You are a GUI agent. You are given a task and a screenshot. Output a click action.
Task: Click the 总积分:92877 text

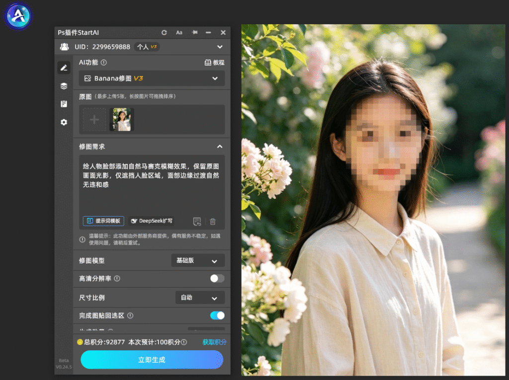pos(104,342)
